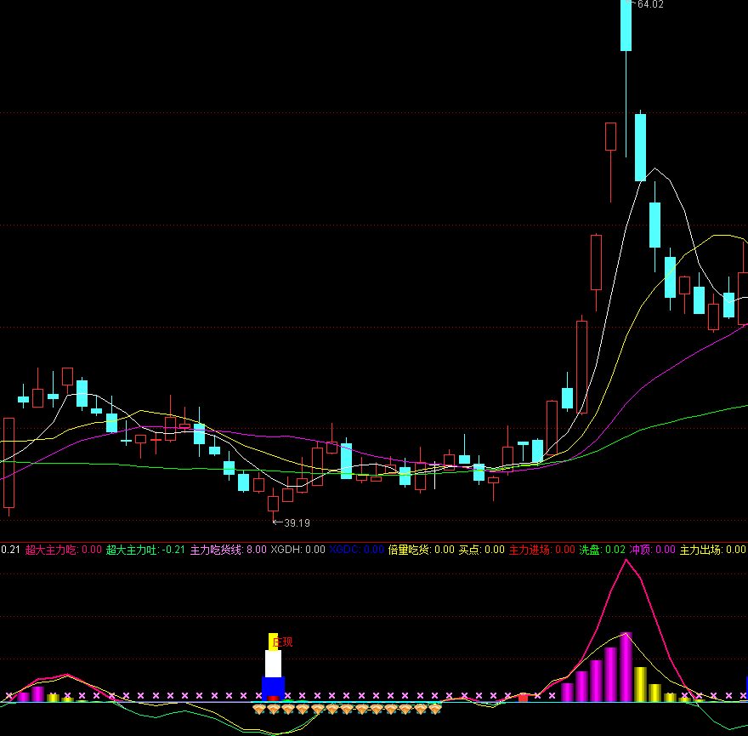The image size is (748, 736).
Task: Click the 主力出场 indicator label
Action: [700, 551]
